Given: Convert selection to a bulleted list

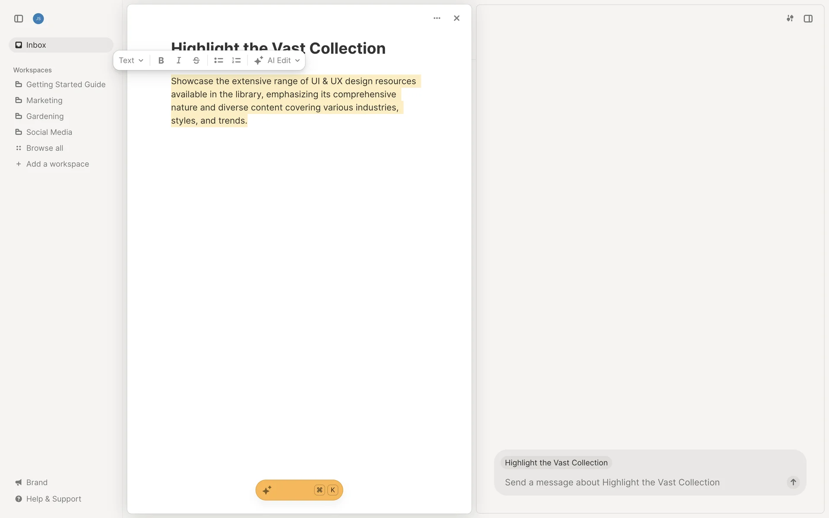Looking at the screenshot, I should click(218, 60).
